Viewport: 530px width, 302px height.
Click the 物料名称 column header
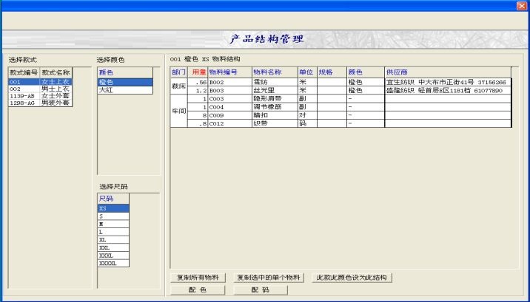point(275,72)
